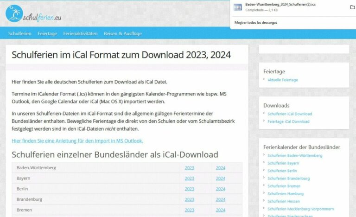
Task: Open the MS Outlook import instructions link
Action: pyautogui.click(x=77, y=140)
